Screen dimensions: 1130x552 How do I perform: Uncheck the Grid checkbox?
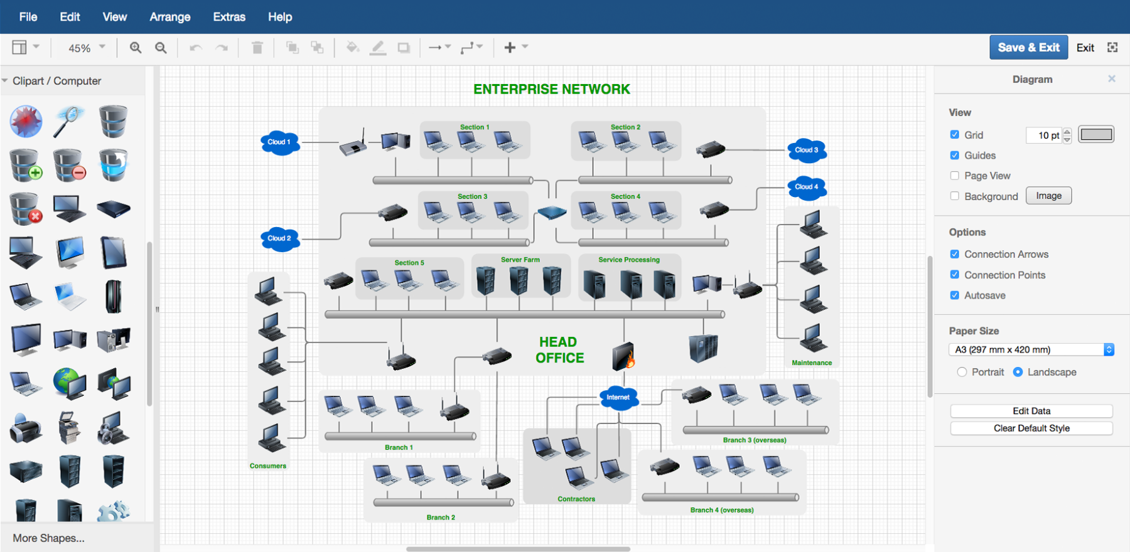pos(954,135)
